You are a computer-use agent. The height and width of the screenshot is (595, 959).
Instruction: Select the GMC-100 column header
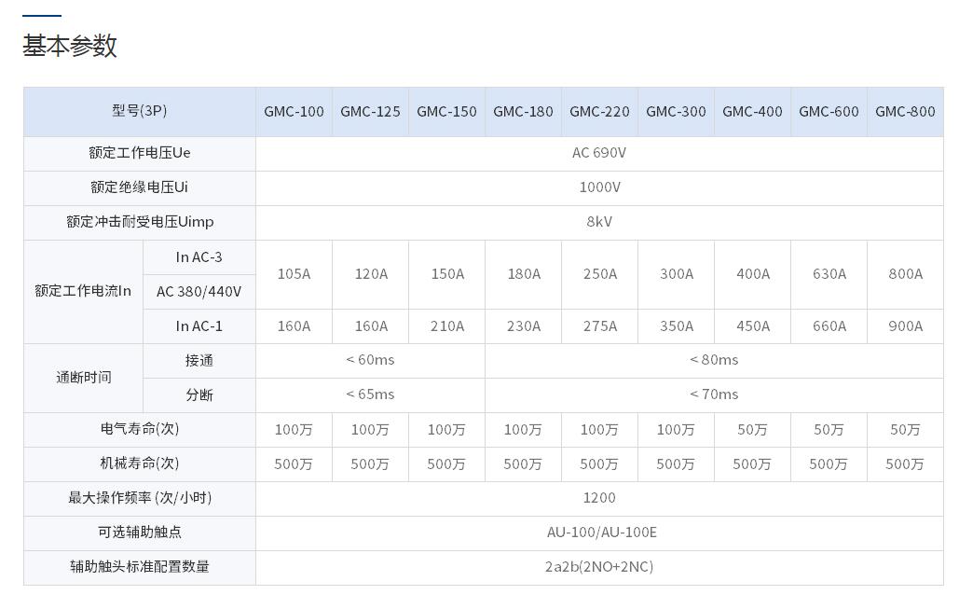coord(294,112)
